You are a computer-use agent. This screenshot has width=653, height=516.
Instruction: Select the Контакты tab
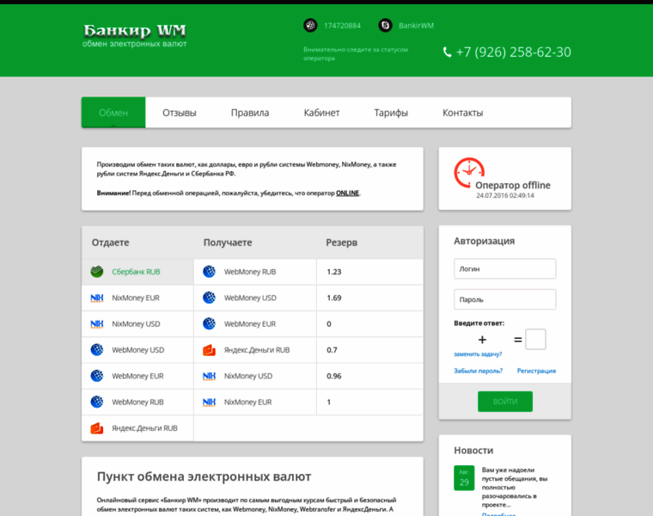point(462,113)
